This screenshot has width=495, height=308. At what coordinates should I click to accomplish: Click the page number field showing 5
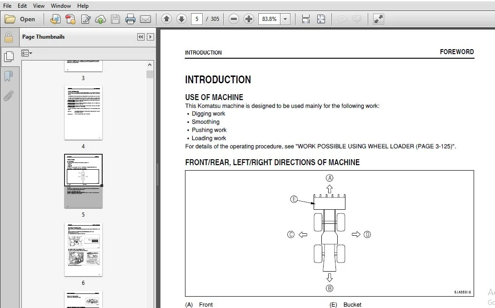(197, 19)
